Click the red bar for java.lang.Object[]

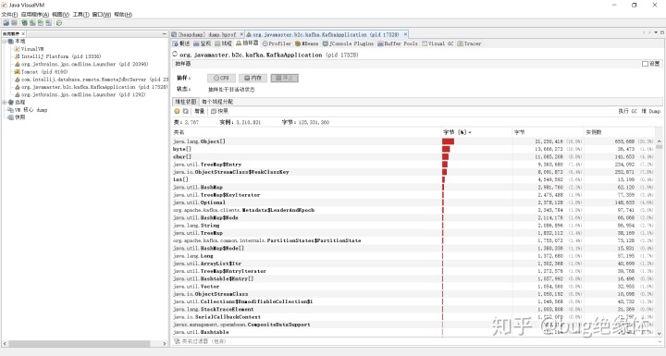pos(448,141)
